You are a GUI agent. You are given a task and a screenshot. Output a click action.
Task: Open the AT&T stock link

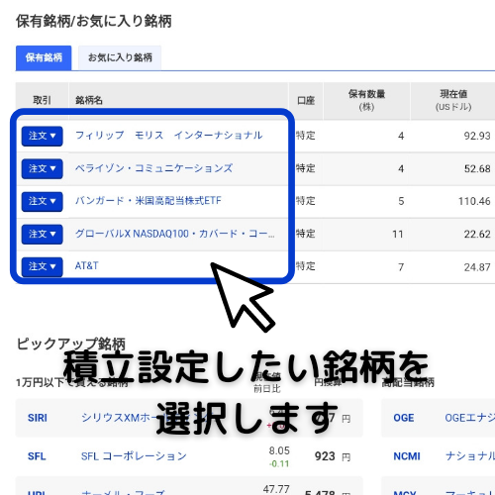[86, 265]
